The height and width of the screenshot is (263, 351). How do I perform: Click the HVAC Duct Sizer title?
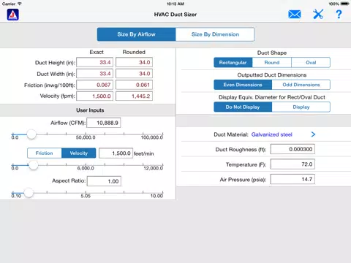[175, 15]
